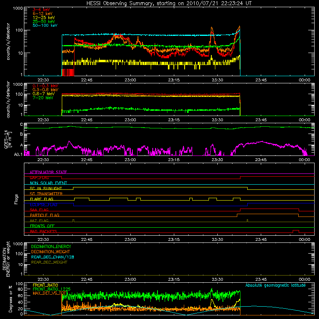Image resolution: width=319 pixels, height=319 pixels.
Task: Click the BAD_PACKETS red pulse near 00:00
Action: coord(295,231)
